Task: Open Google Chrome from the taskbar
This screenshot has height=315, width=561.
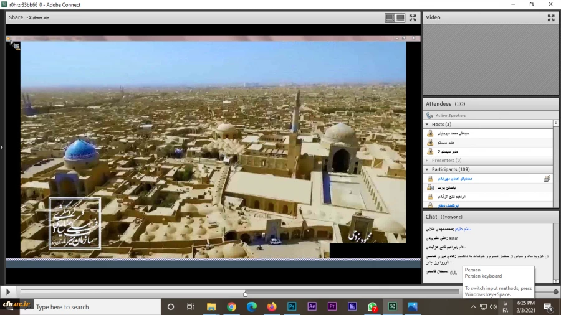Action: 231,307
